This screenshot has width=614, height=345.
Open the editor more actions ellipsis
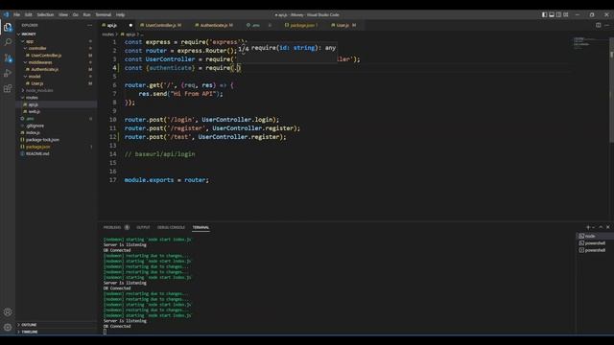[x=607, y=25]
